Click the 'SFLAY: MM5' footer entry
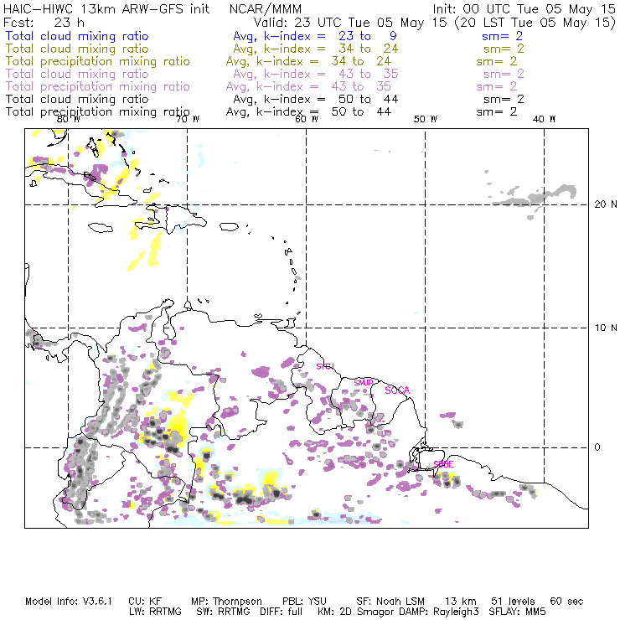Viewport: 620px width, 620px height. [x=517, y=612]
